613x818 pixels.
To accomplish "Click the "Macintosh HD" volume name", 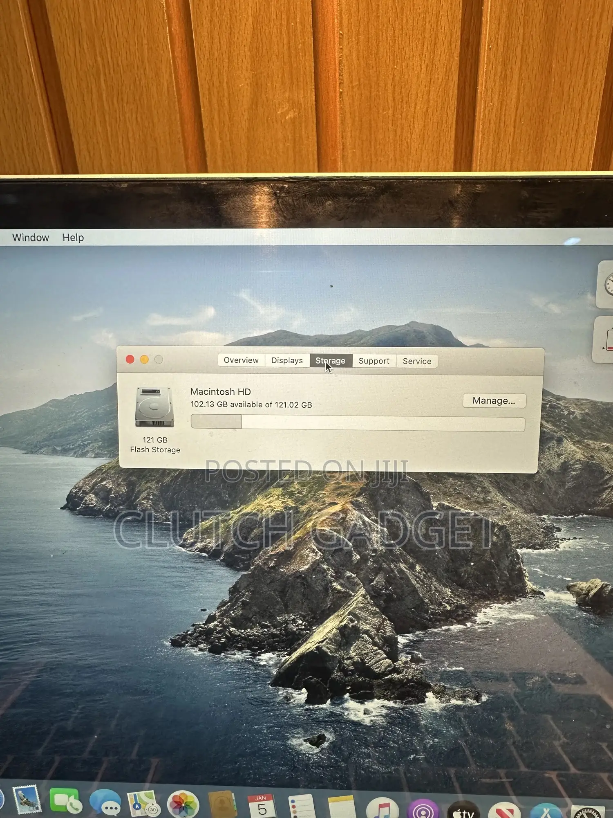I will coord(221,391).
